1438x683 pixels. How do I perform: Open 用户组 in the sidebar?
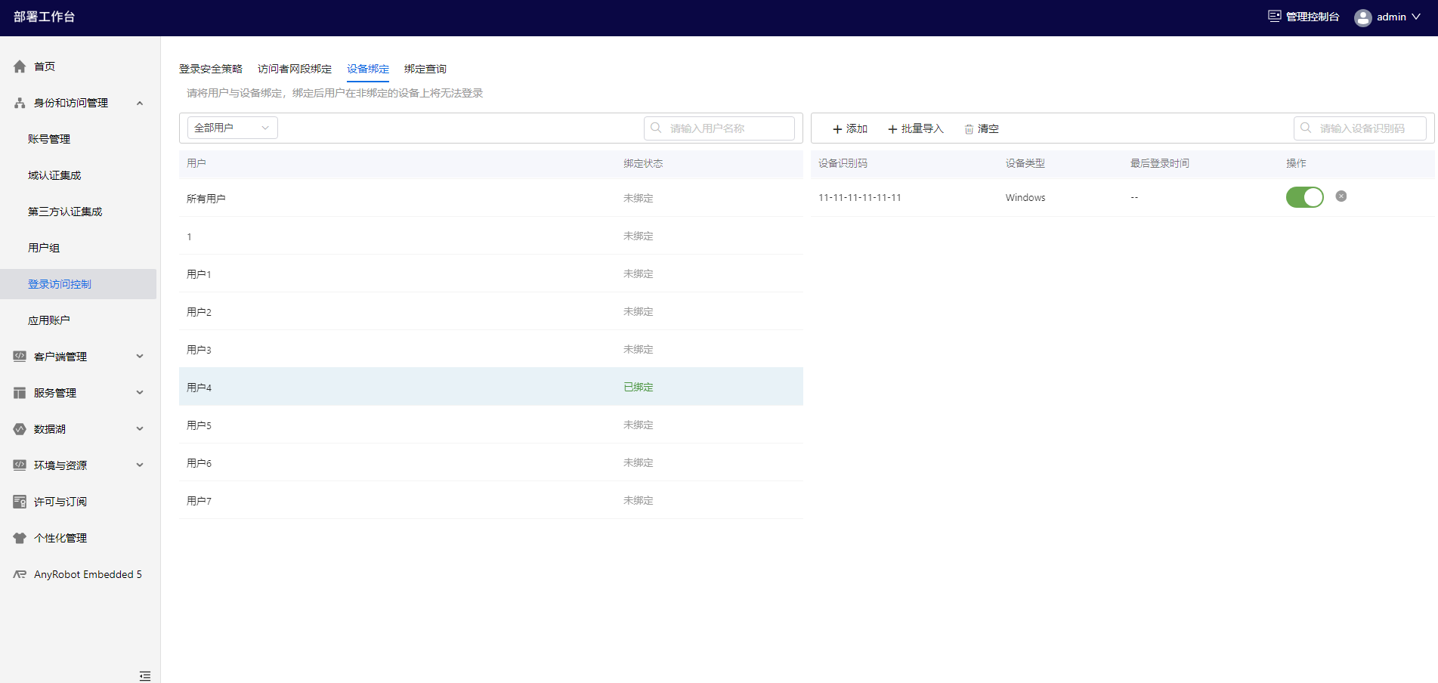pyautogui.click(x=44, y=248)
